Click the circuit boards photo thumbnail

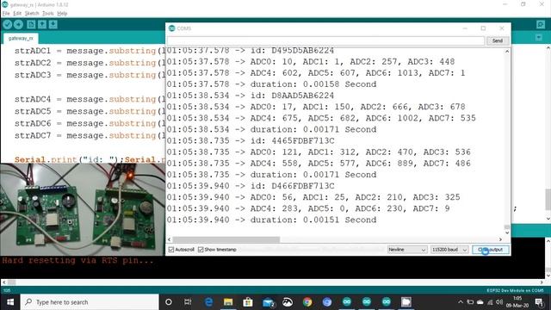(83, 209)
